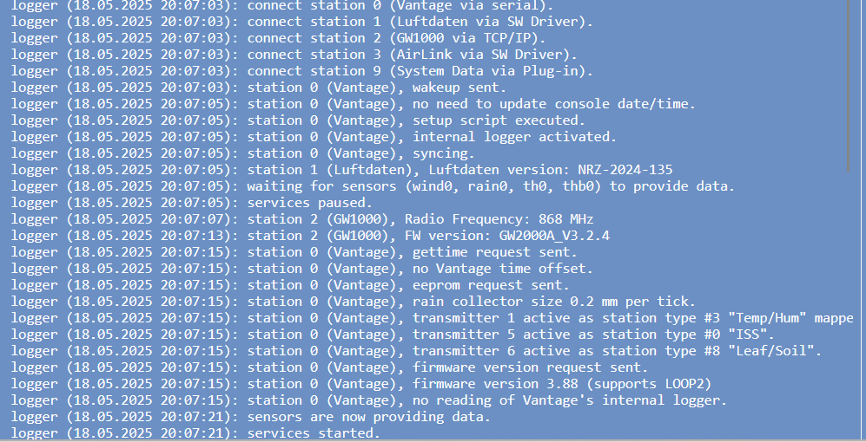The height and width of the screenshot is (442, 866).
Task: Click the "connect station 2 (GW1000 via TCP/IP)" line
Action: coord(396,38)
